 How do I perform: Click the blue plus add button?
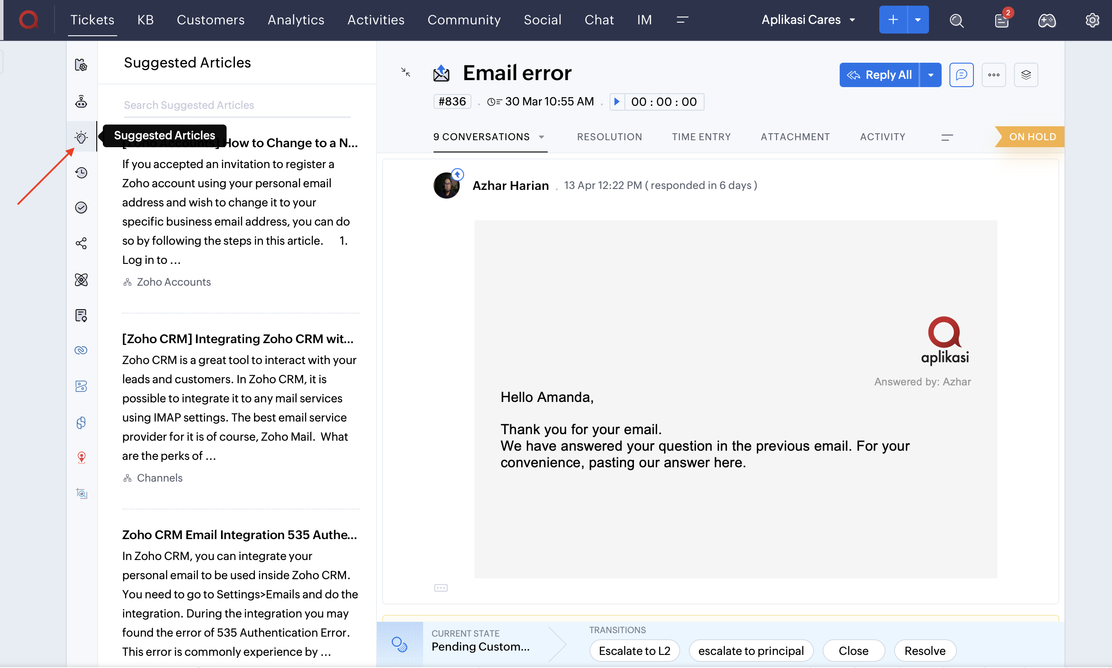coord(893,20)
